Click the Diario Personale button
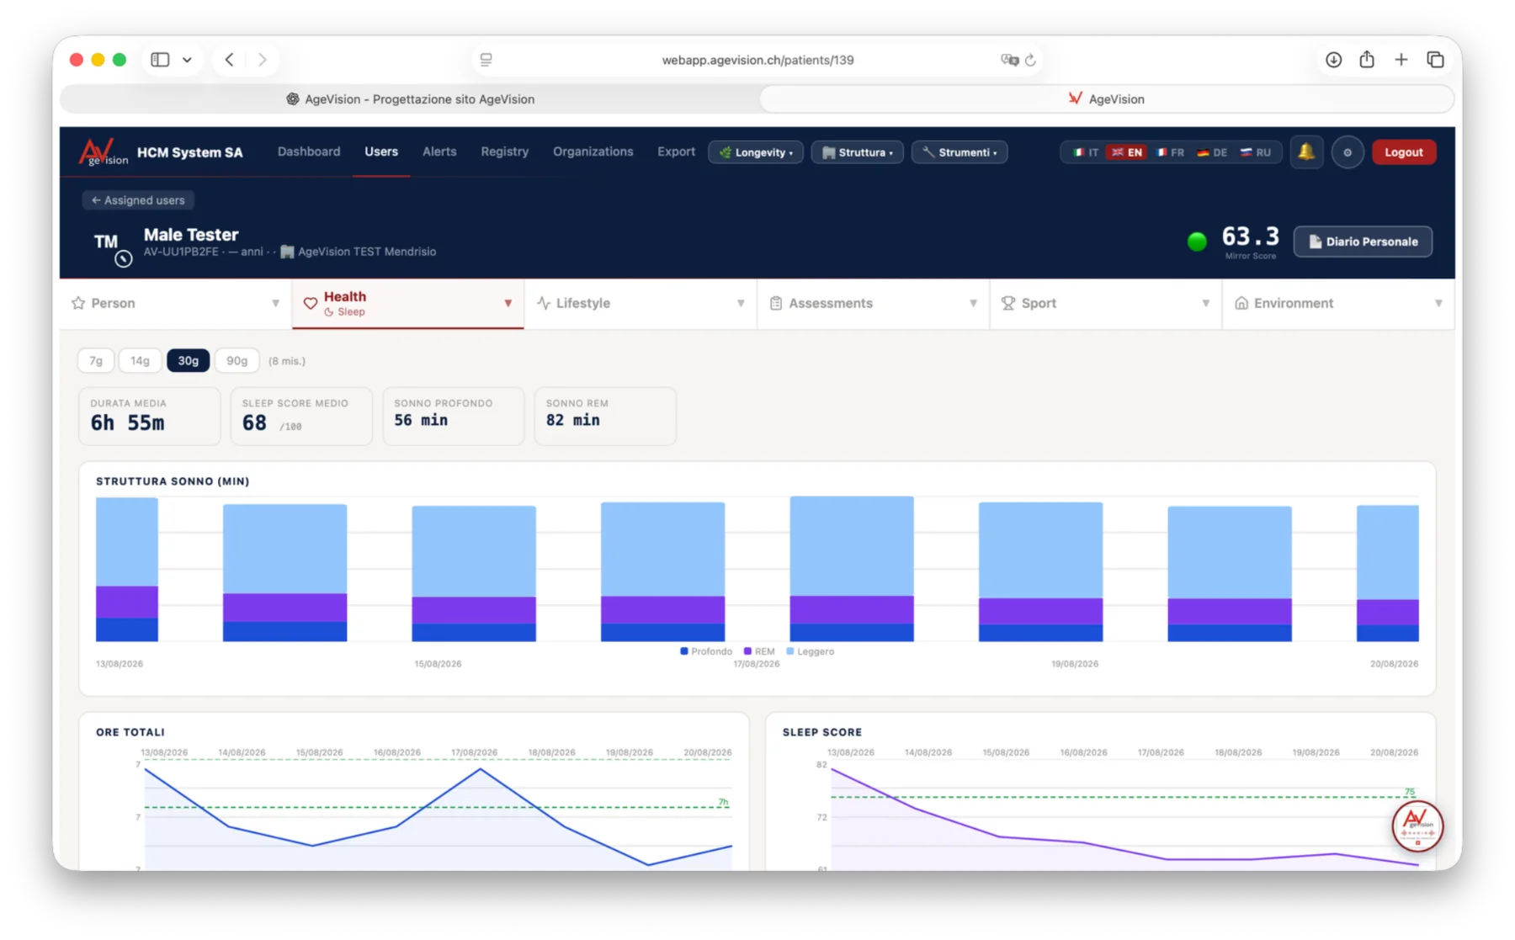The height and width of the screenshot is (940, 1515). click(1363, 242)
